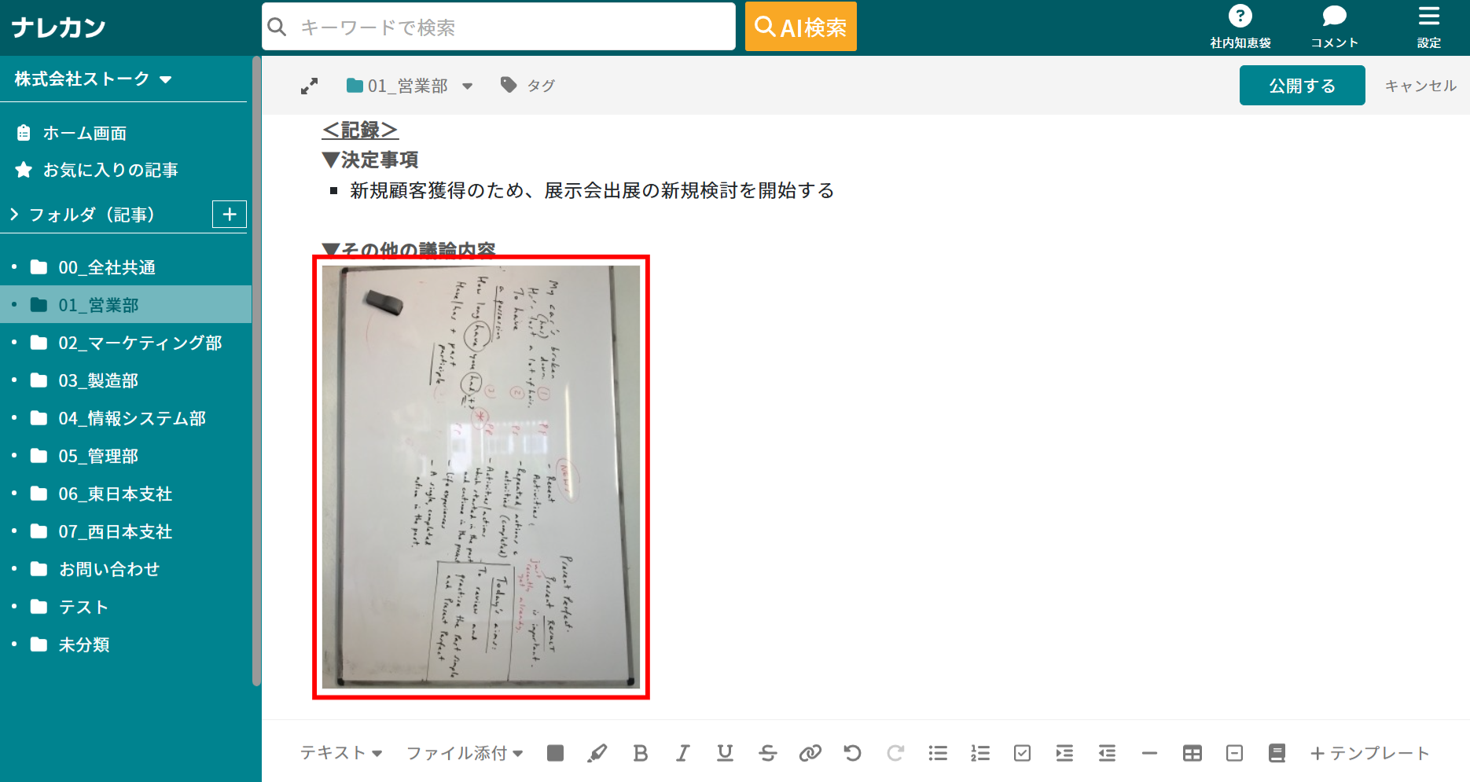Insert a table into the article
Image resolution: width=1470 pixels, height=782 pixels.
[1192, 753]
